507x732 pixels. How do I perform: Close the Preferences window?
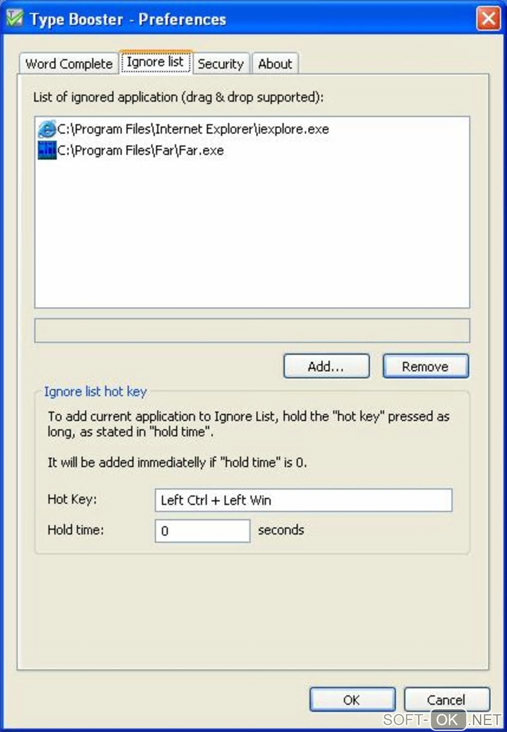pyautogui.click(x=488, y=19)
